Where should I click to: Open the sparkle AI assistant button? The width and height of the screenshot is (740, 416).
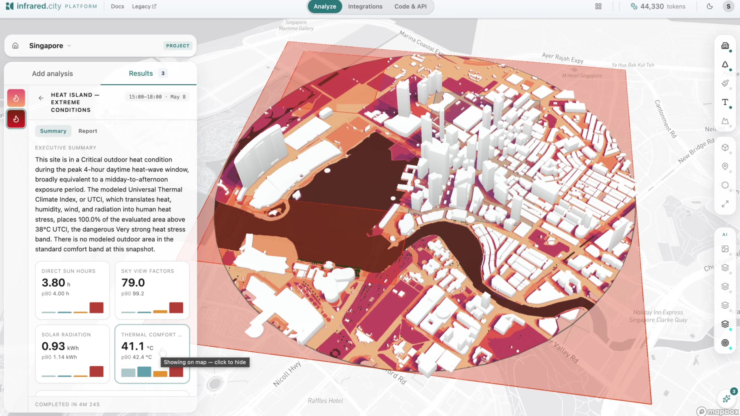point(727,398)
